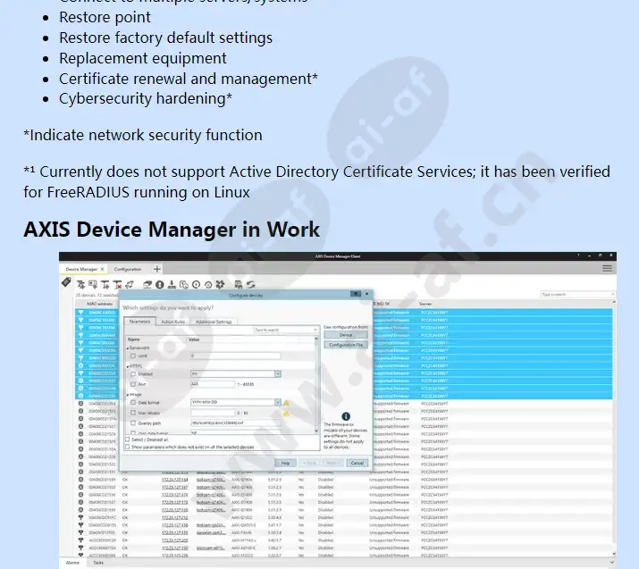Screen dimensions: 639x569
Task: Click the Cancel button in dialog
Action: click(357, 463)
